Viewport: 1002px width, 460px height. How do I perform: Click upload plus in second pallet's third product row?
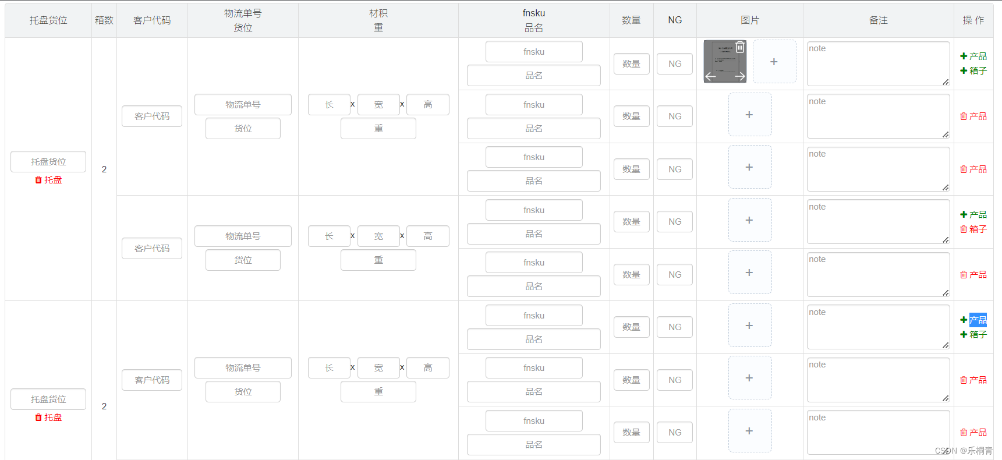(750, 431)
